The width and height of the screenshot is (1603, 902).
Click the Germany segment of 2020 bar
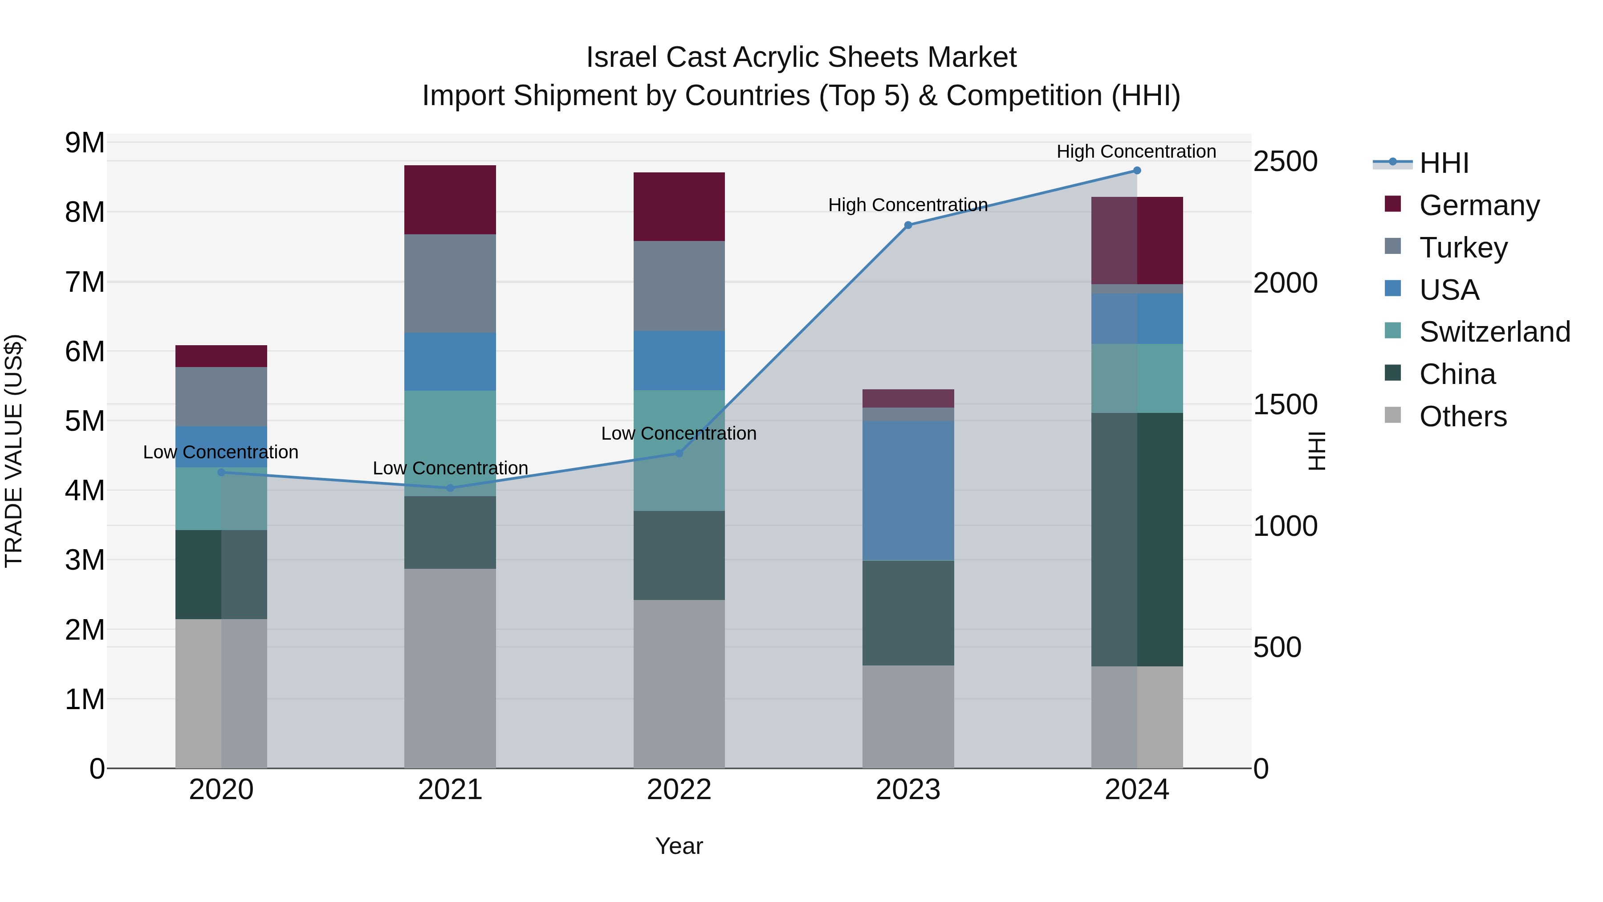click(x=221, y=356)
